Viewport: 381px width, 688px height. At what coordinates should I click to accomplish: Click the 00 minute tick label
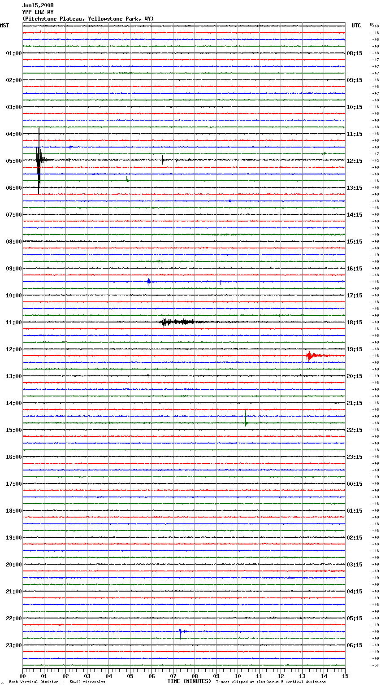23,676
